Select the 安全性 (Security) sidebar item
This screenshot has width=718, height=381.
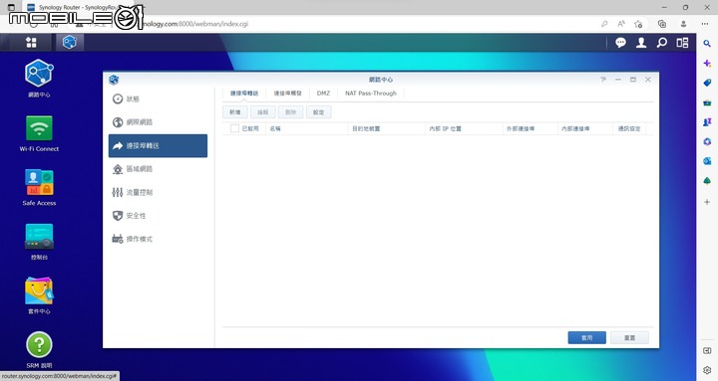pos(158,215)
